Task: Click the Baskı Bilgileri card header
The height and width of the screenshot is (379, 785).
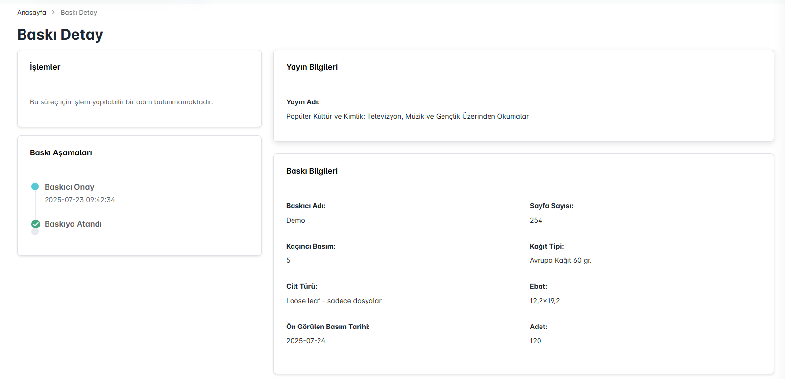Action: (x=312, y=171)
